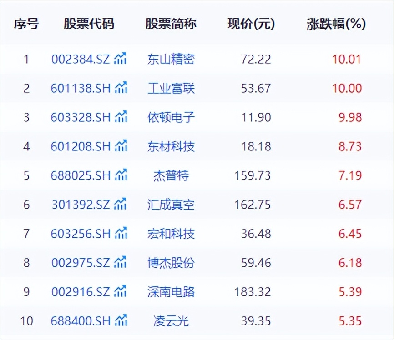
Task: Open the 深南电路 stock link
Action: click(171, 292)
